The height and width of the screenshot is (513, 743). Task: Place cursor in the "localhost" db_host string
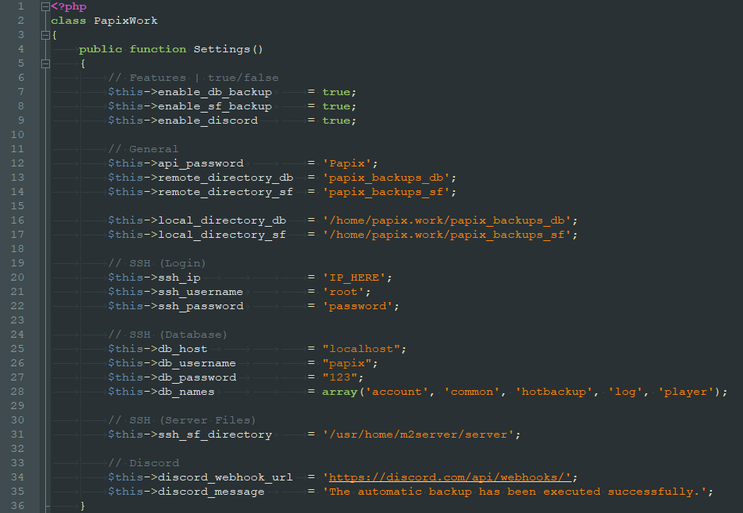pos(363,349)
